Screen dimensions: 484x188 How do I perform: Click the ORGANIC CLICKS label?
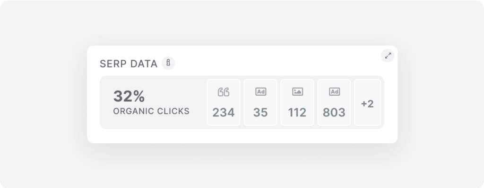pos(151,111)
